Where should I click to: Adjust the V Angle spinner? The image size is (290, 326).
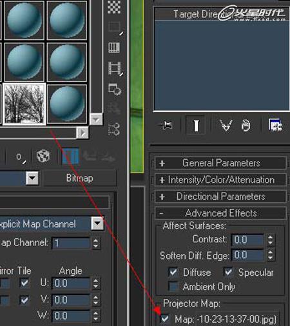click(95, 300)
